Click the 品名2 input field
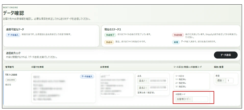The width and height of the screenshot is (244, 110). [x=158, y=88]
